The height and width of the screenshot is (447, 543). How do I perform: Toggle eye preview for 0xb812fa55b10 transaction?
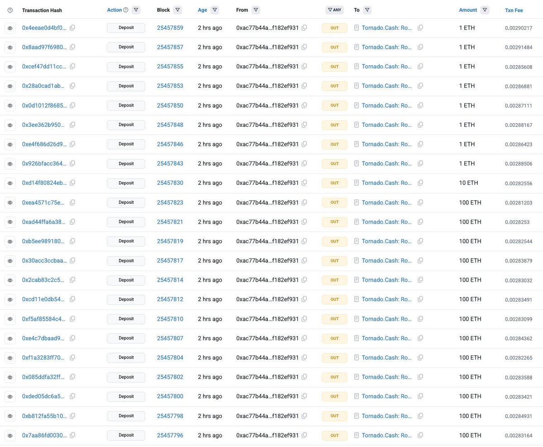click(10, 416)
